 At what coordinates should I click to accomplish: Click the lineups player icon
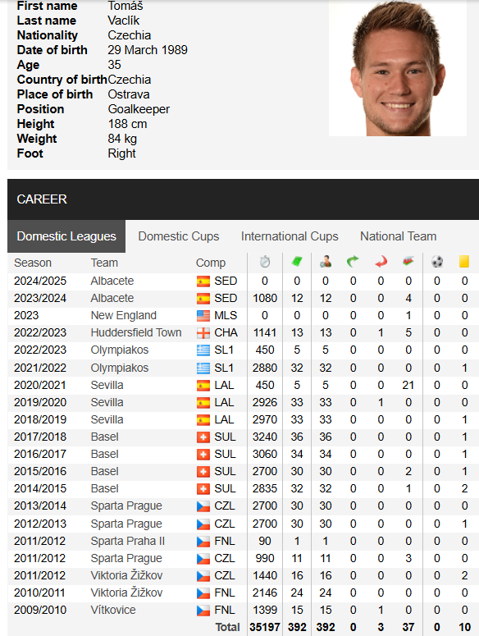point(326,262)
